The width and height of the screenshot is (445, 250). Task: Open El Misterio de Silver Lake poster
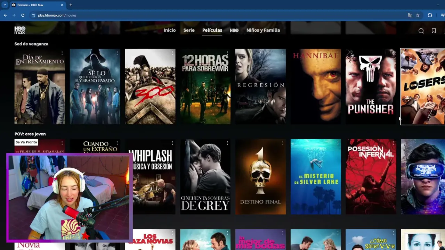click(316, 177)
